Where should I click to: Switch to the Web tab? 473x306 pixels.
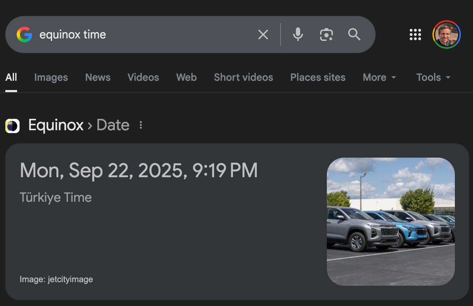(x=186, y=77)
